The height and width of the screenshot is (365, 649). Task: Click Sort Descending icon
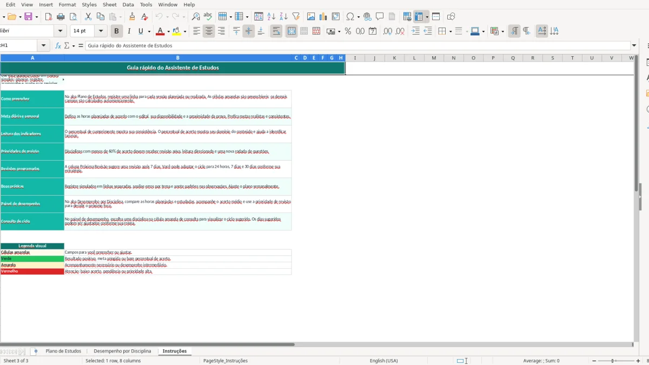pos(283,17)
